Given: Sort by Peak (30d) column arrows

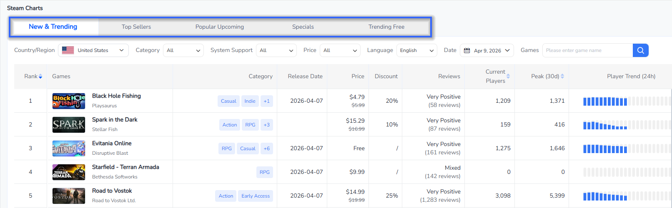Looking at the screenshot, I should [x=562, y=76].
